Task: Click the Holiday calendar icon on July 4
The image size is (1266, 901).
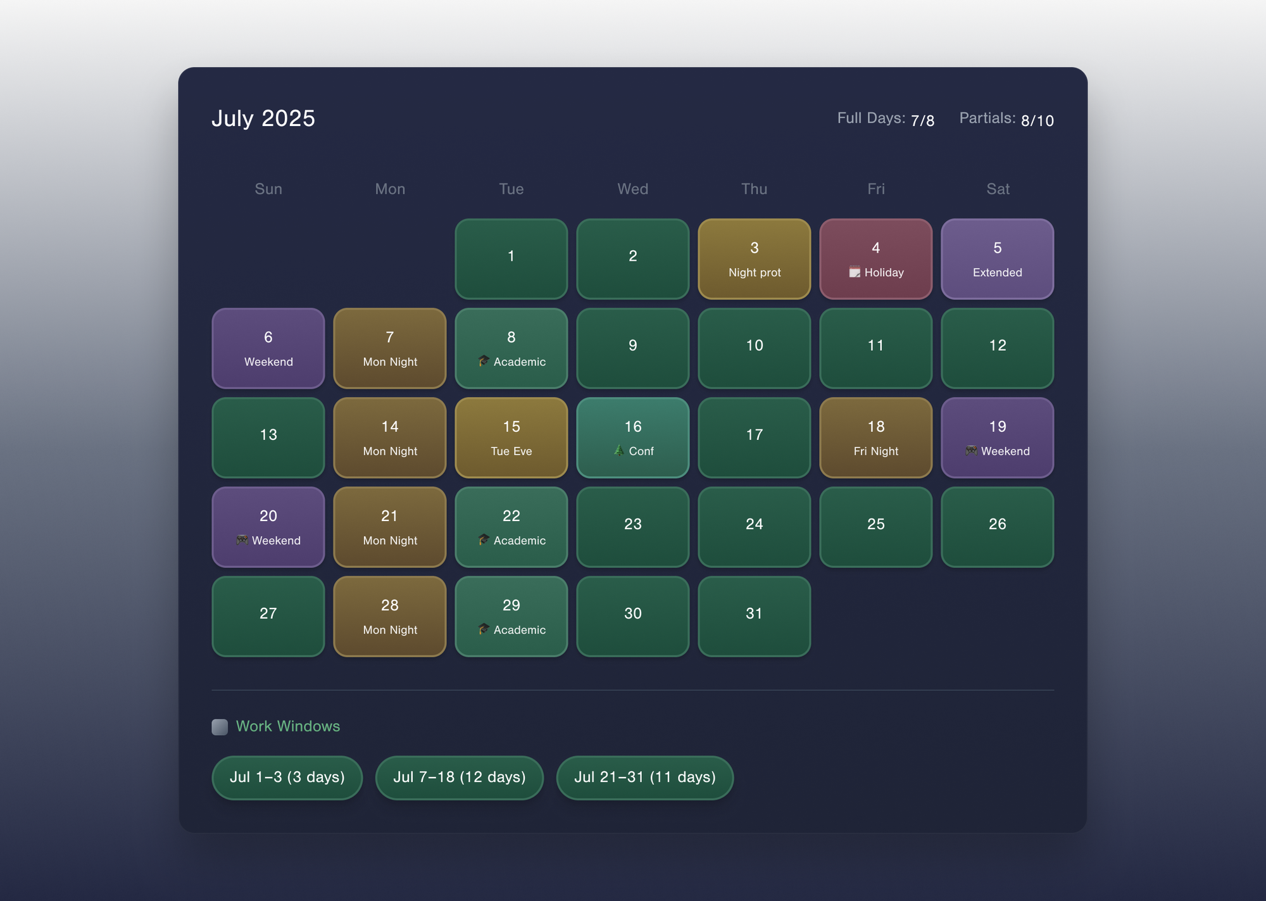Action: 855,272
